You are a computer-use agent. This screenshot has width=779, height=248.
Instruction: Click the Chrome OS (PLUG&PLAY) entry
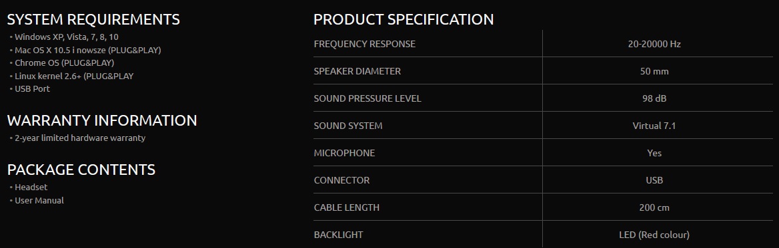tap(65, 63)
